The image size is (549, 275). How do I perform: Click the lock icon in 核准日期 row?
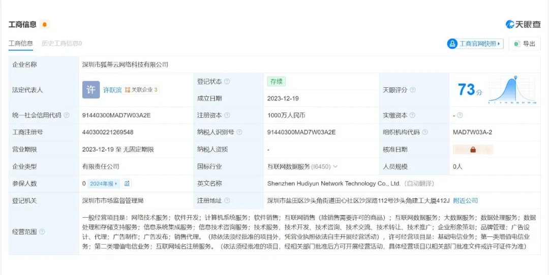(473, 150)
